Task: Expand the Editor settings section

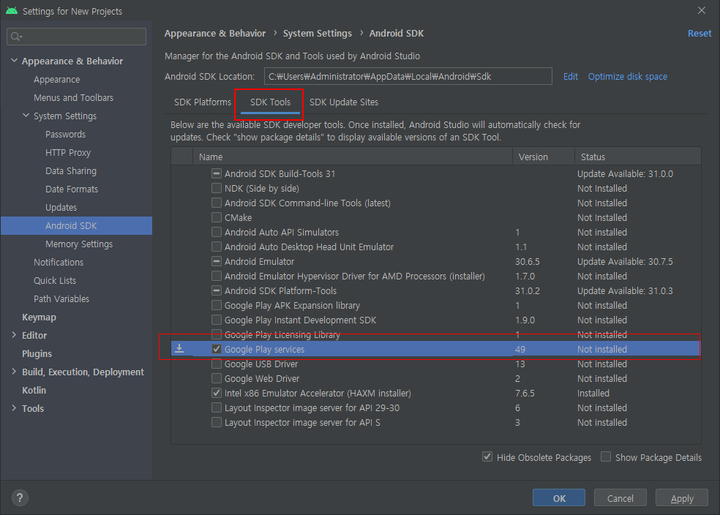Action: [x=14, y=335]
